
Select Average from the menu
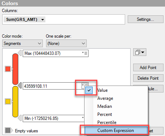click(x=116, y=98)
